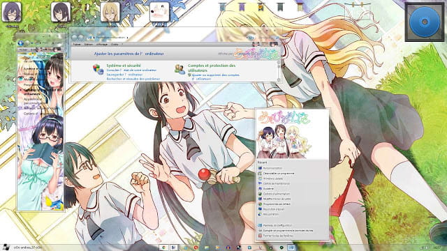Open Google Chrome from the taskbar
The width and height of the screenshot is (447, 251).
coord(163,248)
